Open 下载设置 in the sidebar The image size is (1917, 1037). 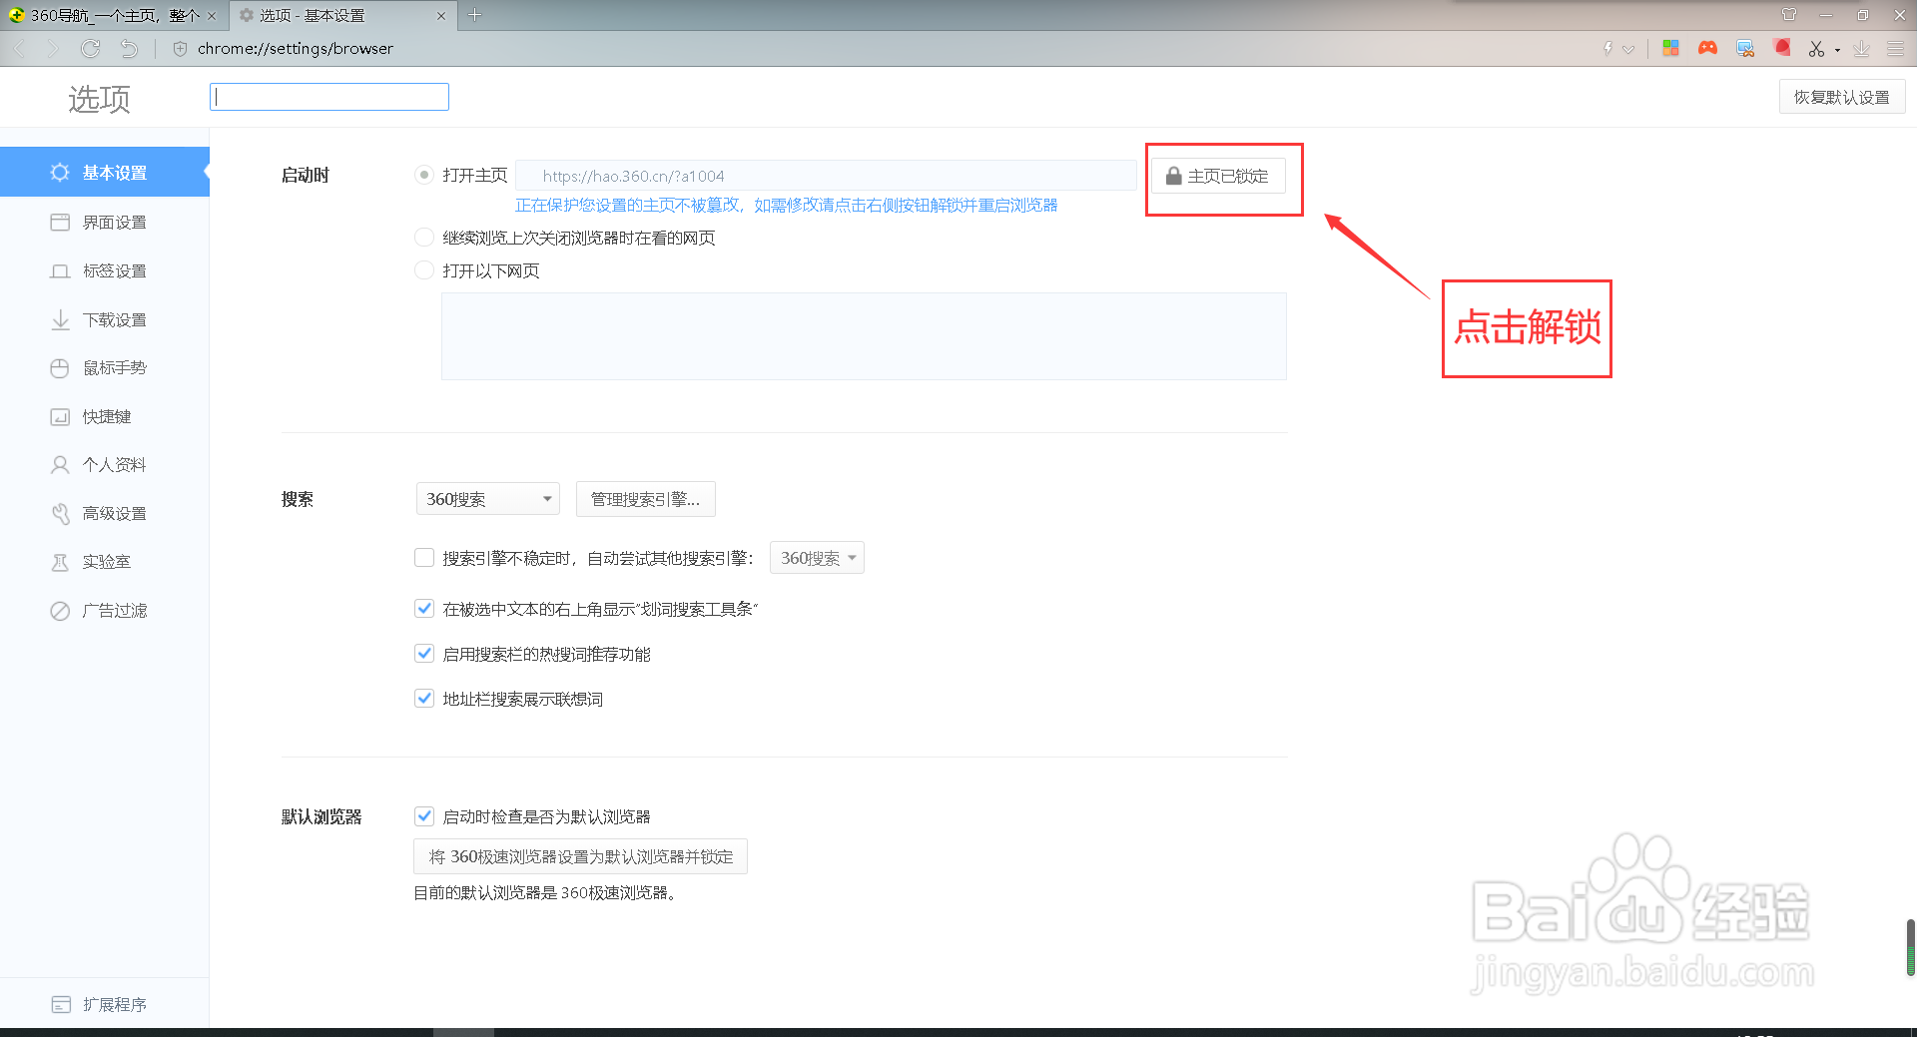click(105, 319)
